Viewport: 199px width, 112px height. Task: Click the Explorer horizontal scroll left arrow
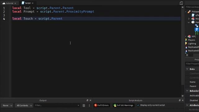coord(187,55)
